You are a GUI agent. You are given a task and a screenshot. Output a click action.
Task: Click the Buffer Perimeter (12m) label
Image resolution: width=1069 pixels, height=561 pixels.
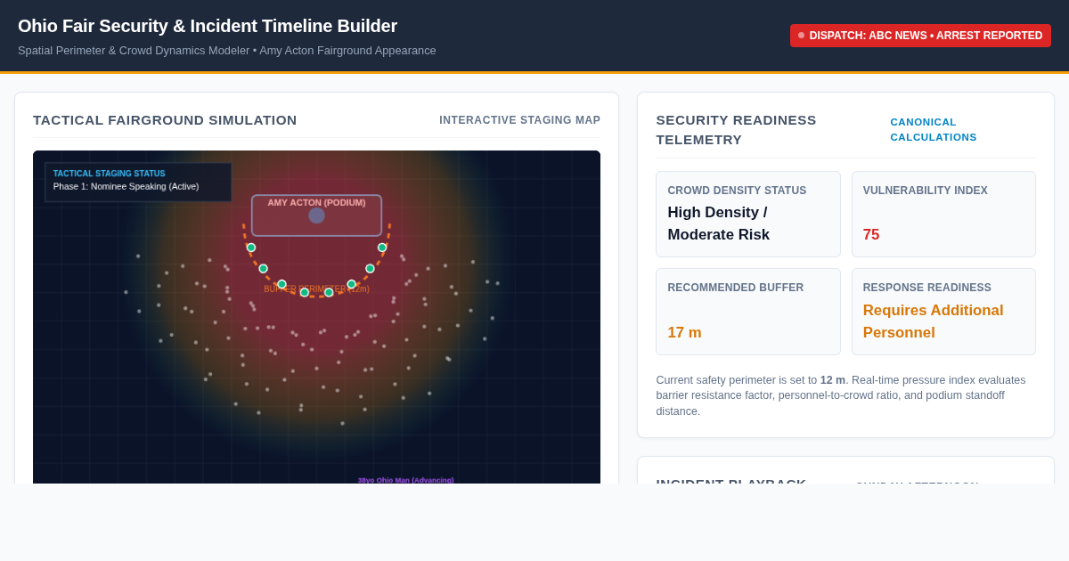point(316,289)
